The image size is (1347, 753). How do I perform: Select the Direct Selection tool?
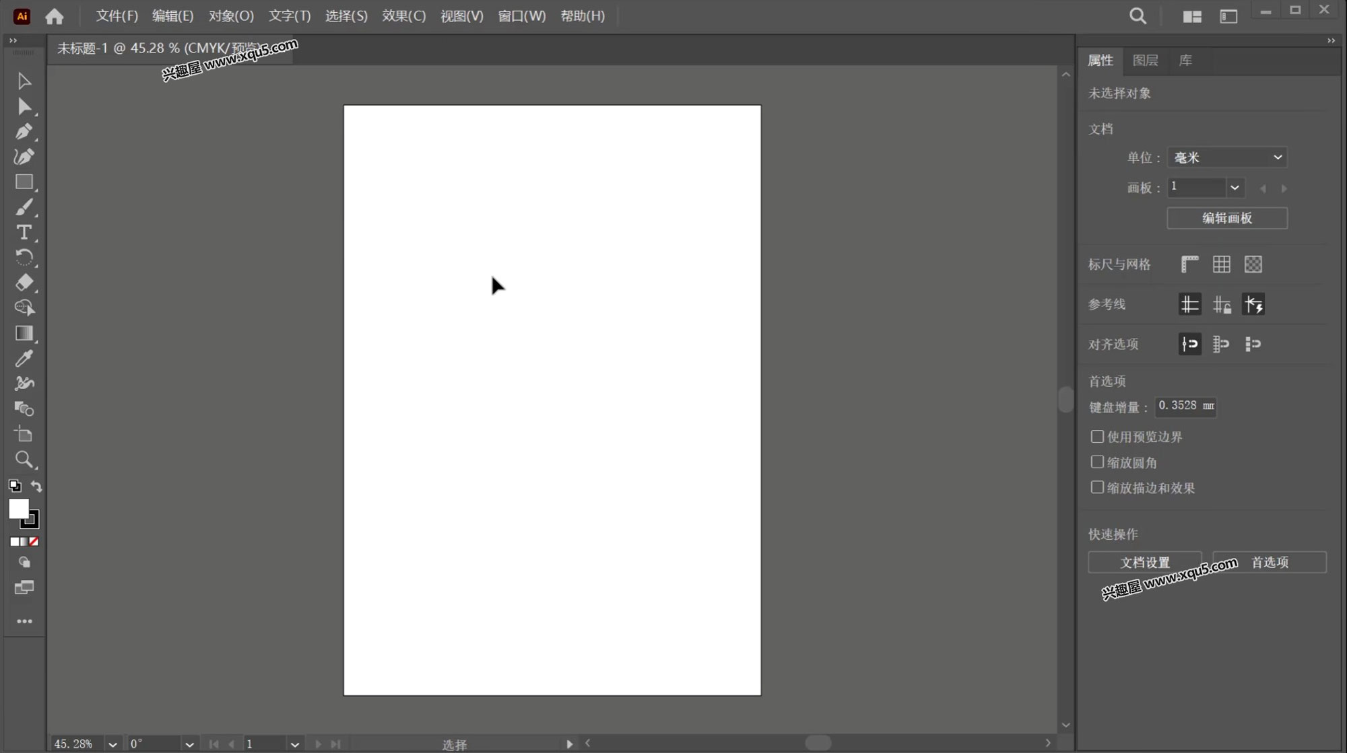click(24, 106)
